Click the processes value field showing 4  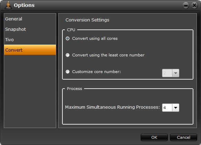point(167,108)
